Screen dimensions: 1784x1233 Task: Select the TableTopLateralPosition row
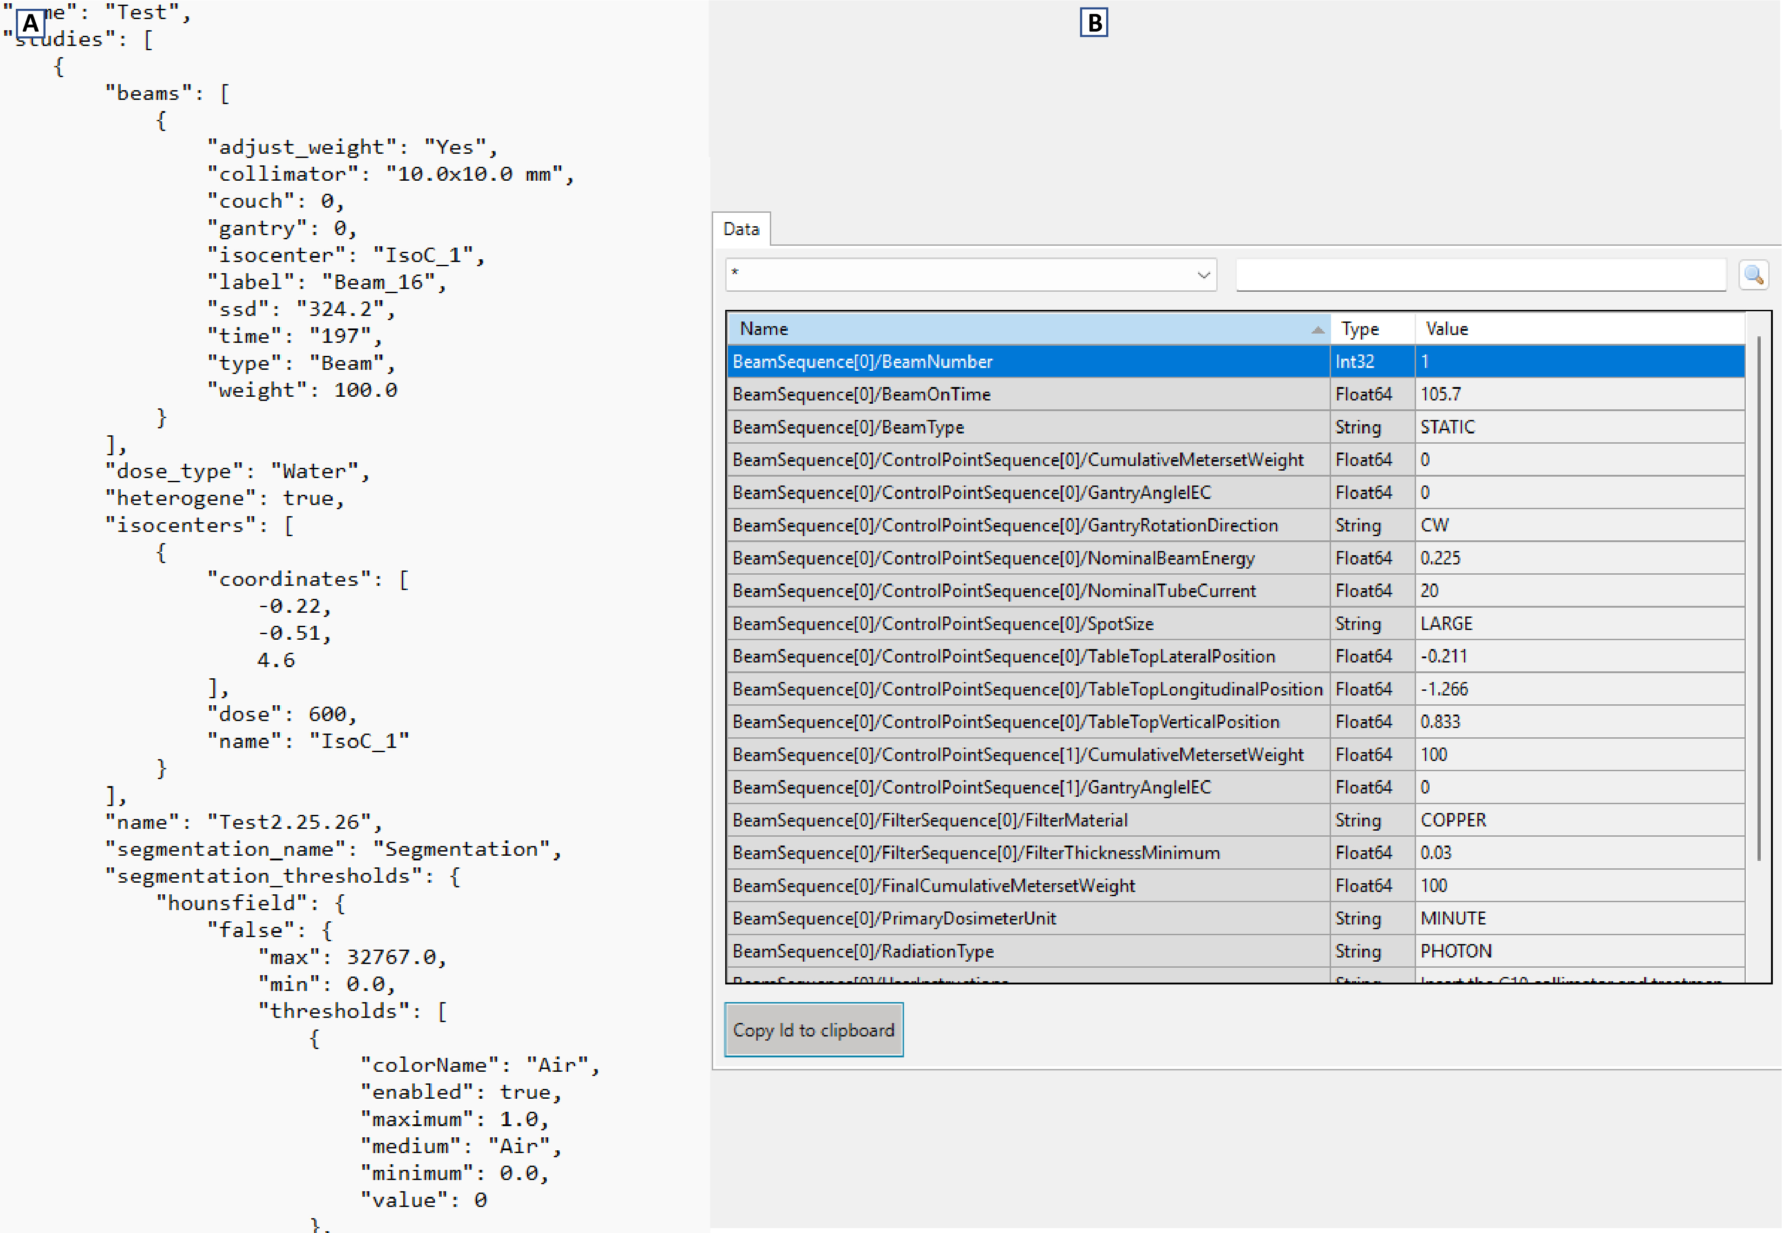point(1236,656)
